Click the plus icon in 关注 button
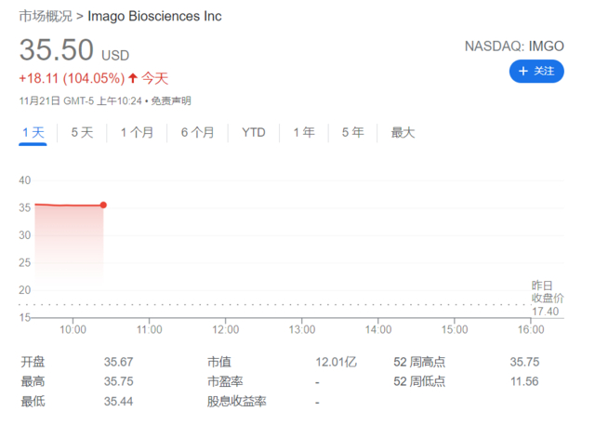This screenshot has width=595, height=425. pyautogui.click(x=523, y=71)
